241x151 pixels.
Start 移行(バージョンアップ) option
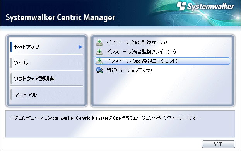click(x=130, y=70)
